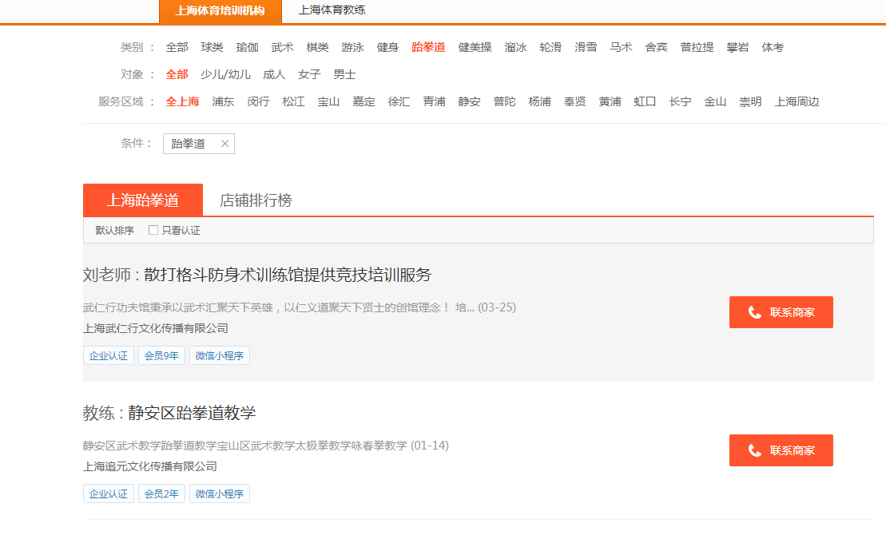Filter category by 游泳
This screenshot has height=543, width=886.
pyautogui.click(x=352, y=47)
